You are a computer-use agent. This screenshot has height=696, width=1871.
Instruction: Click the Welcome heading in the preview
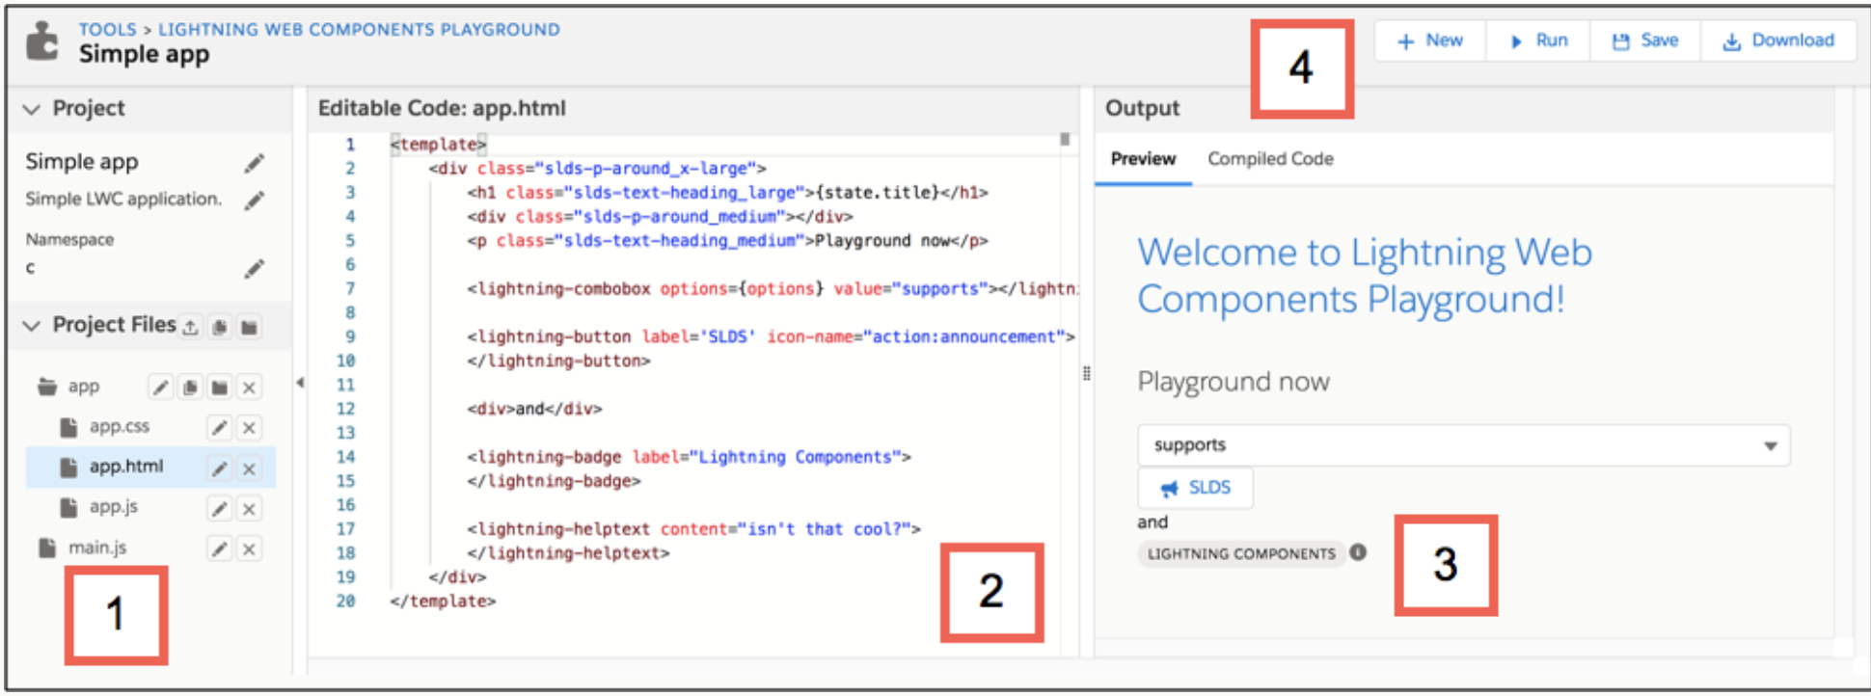tap(1365, 276)
